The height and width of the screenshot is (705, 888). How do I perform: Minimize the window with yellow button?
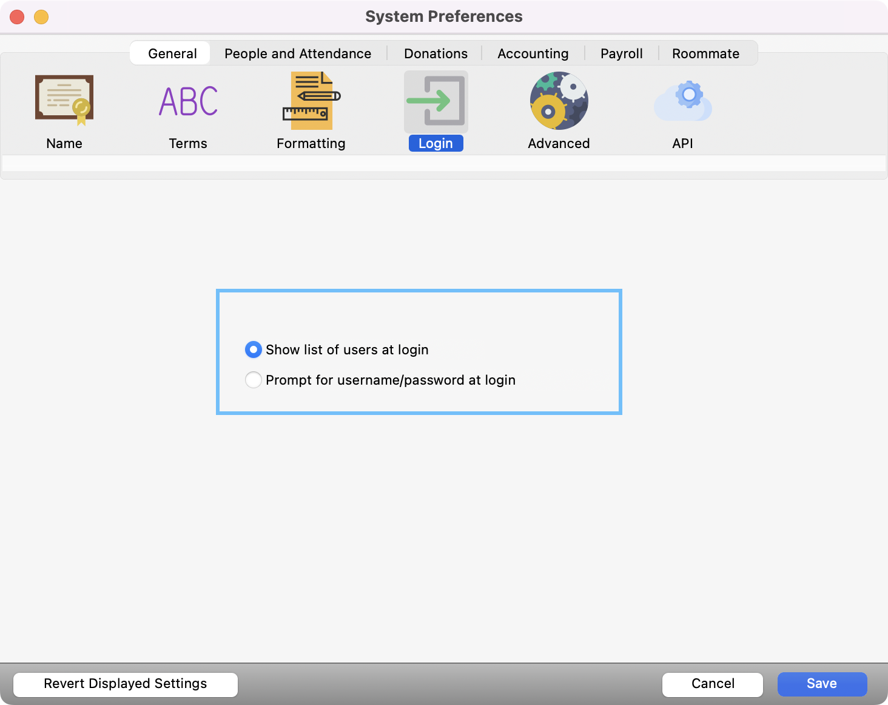(41, 17)
